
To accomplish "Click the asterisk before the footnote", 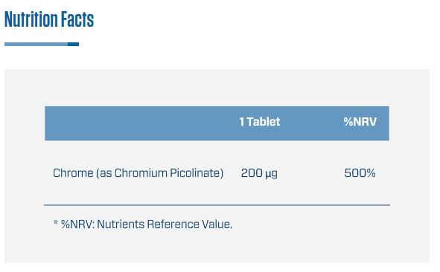I will pyautogui.click(x=56, y=223).
